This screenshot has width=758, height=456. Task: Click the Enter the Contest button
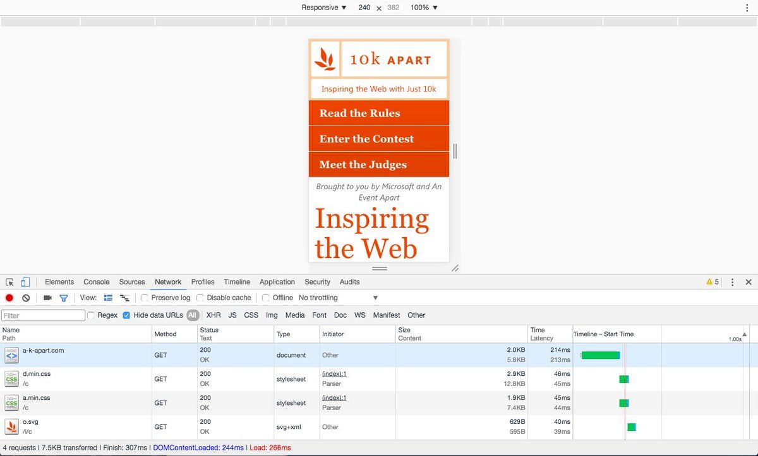point(366,139)
